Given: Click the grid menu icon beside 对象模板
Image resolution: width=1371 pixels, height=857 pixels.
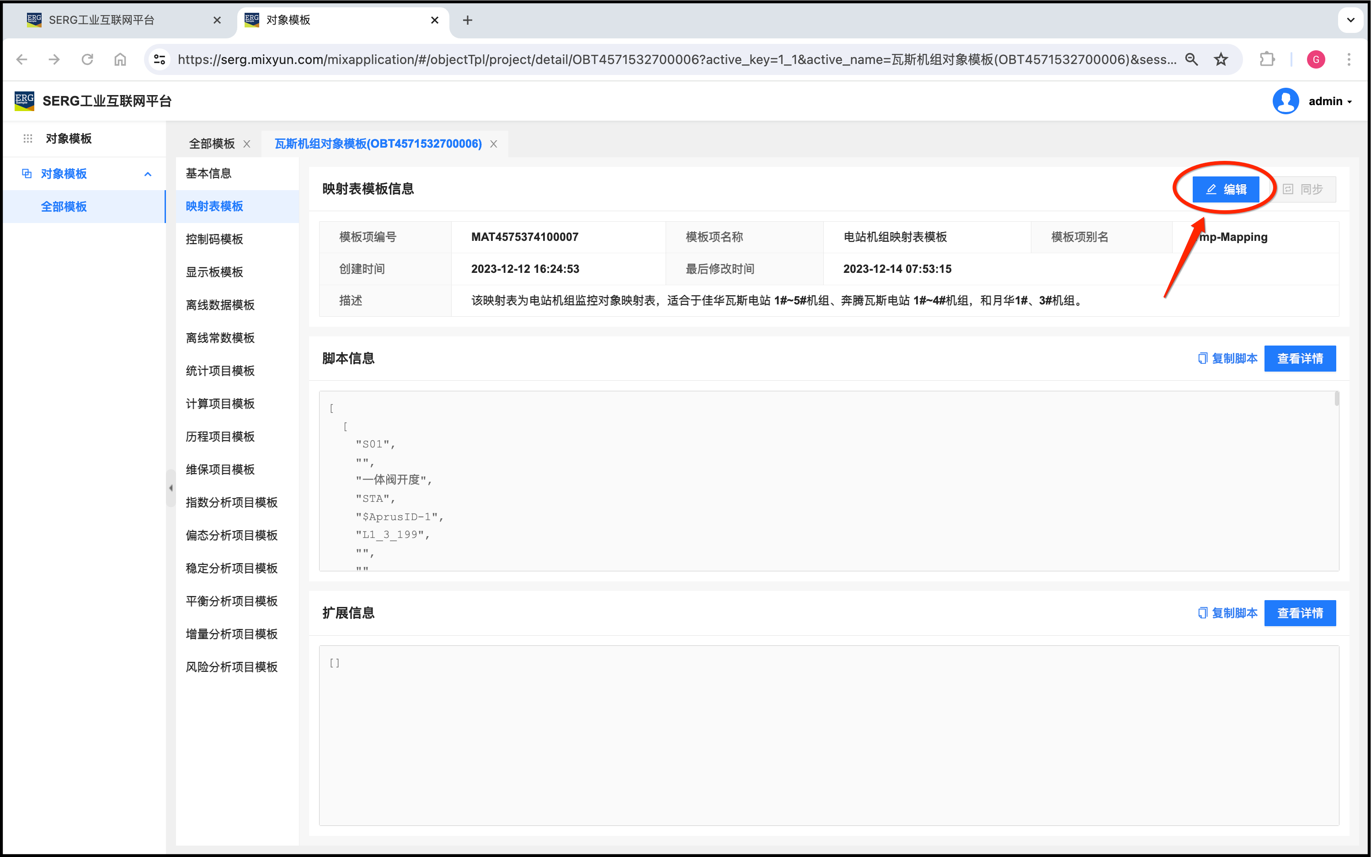Looking at the screenshot, I should [28, 139].
